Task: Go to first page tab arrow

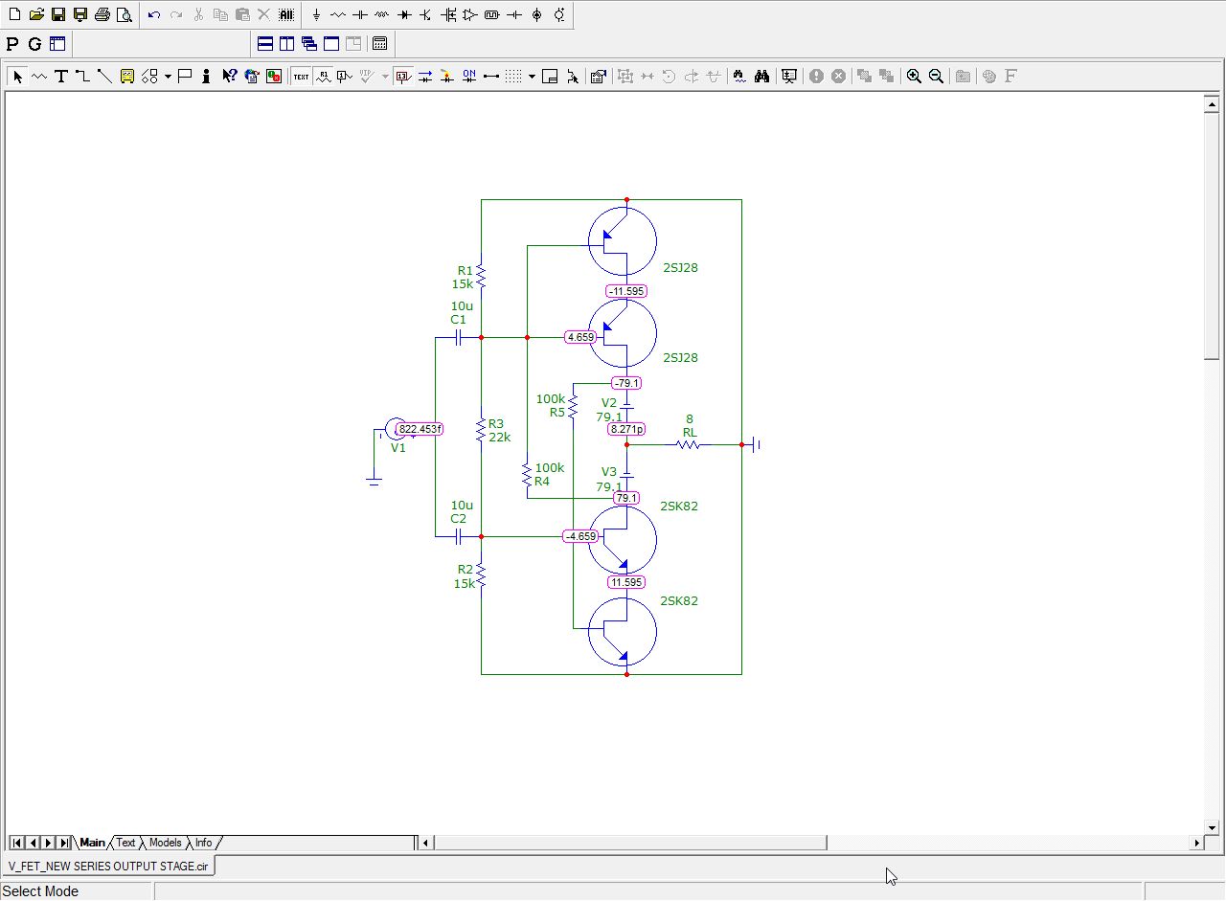Action: pyautogui.click(x=18, y=843)
